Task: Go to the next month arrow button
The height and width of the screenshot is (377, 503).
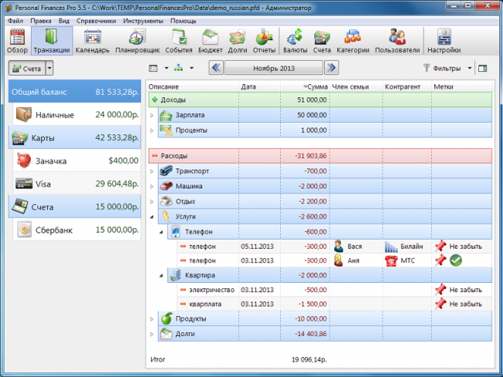Action: click(x=331, y=68)
